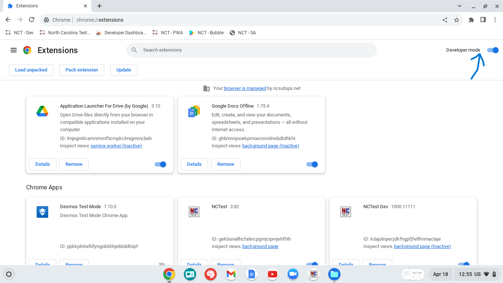503x283 pixels.
Task: Turn off Developer mode toggle
Action: coord(493,50)
